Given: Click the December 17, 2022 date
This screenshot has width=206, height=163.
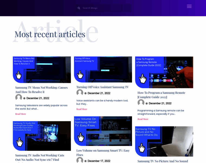Looking at the screenshot, I should coord(99,161).
